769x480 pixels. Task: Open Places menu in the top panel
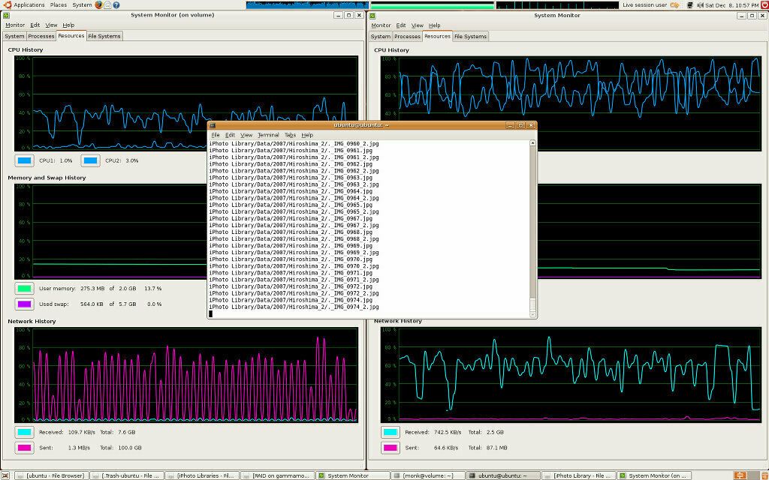click(58, 4)
